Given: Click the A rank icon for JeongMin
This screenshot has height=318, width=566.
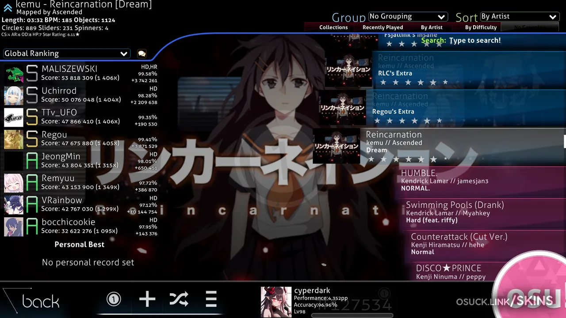Looking at the screenshot, I should click(x=32, y=161).
